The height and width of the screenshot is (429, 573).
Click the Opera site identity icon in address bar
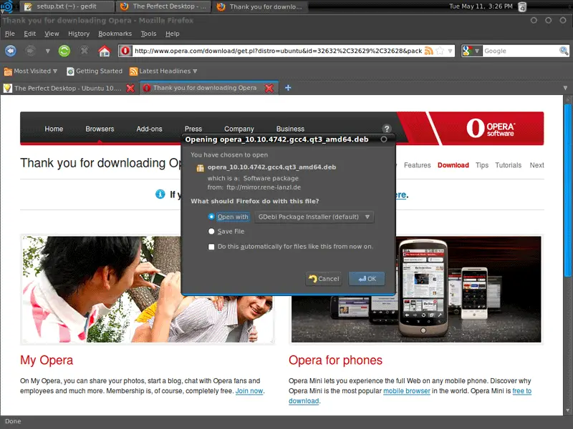125,51
